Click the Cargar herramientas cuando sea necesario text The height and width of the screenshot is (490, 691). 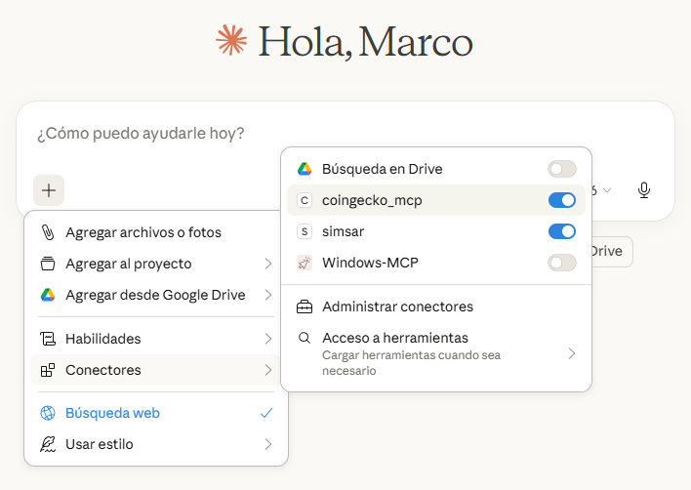(411, 363)
